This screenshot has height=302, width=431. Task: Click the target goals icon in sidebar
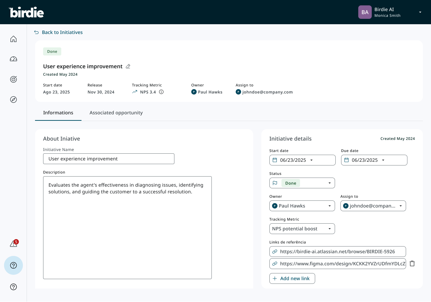[13, 79]
